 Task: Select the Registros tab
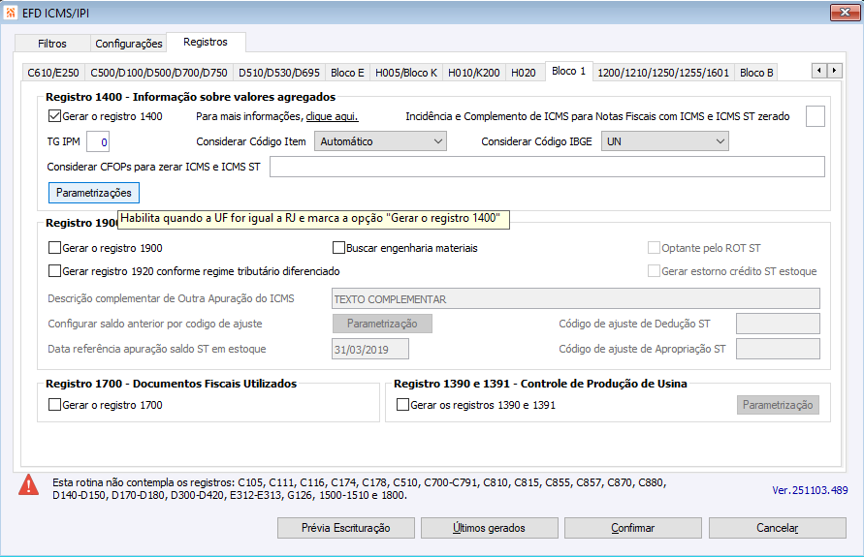206,42
